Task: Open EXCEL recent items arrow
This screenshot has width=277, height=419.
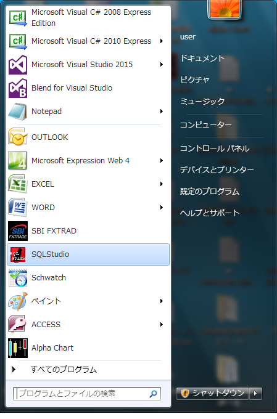Action: point(162,184)
